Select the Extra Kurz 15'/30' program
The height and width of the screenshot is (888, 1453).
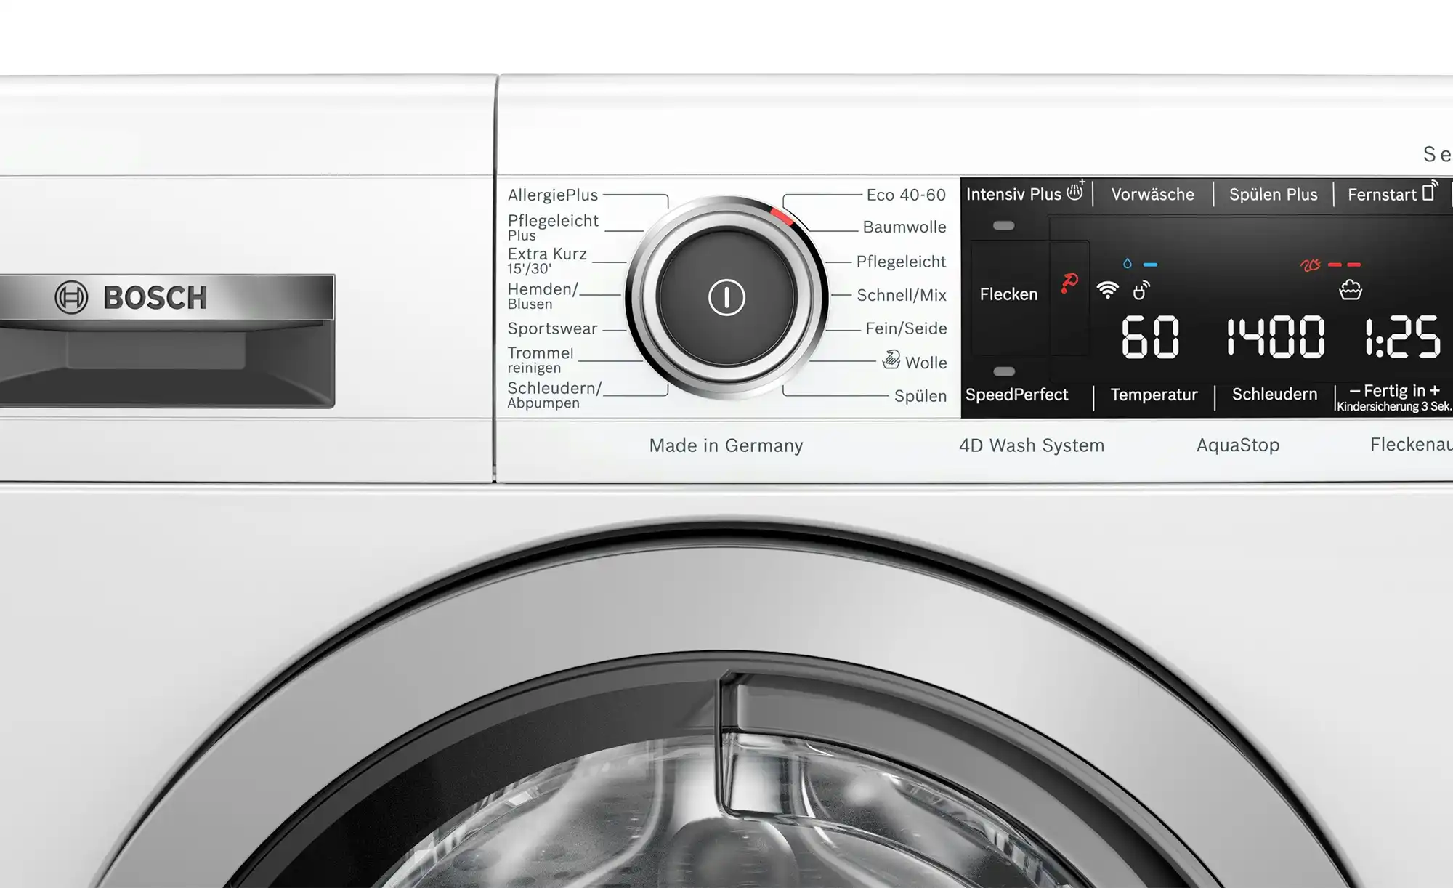tap(547, 260)
